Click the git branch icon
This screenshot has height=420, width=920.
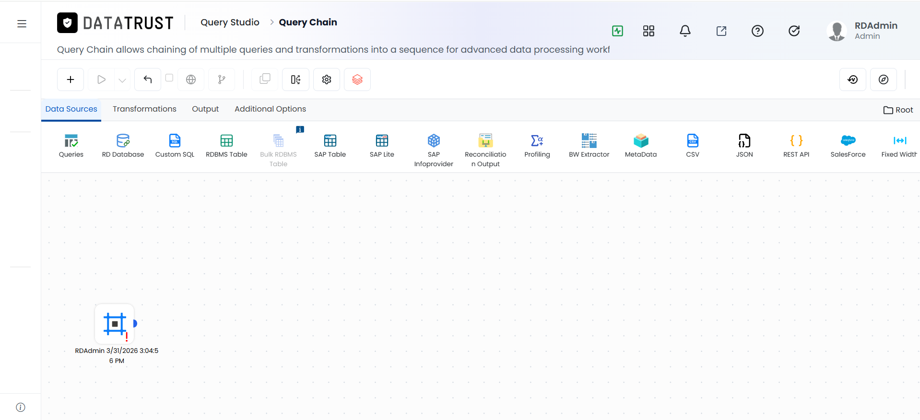click(222, 79)
